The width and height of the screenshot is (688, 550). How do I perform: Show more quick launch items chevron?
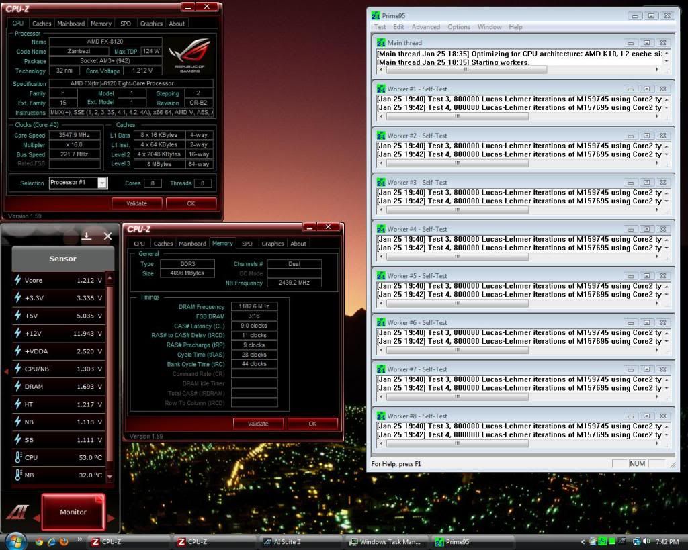[79, 540]
